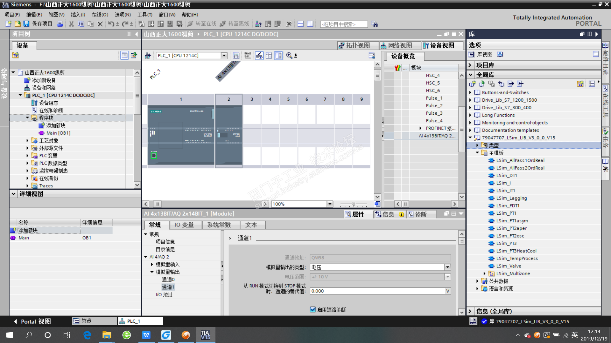Open the 在线(O) menu

[x=100, y=15]
